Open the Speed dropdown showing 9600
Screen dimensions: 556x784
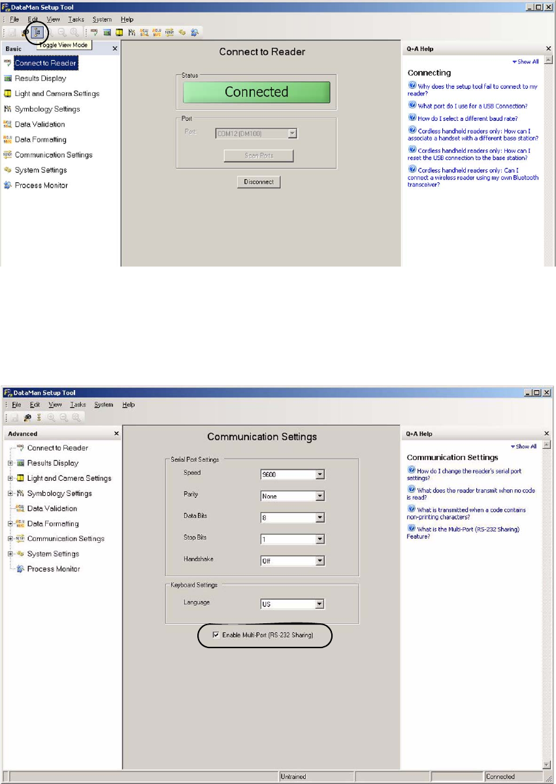pyautogui.click(x=320, y=475)
